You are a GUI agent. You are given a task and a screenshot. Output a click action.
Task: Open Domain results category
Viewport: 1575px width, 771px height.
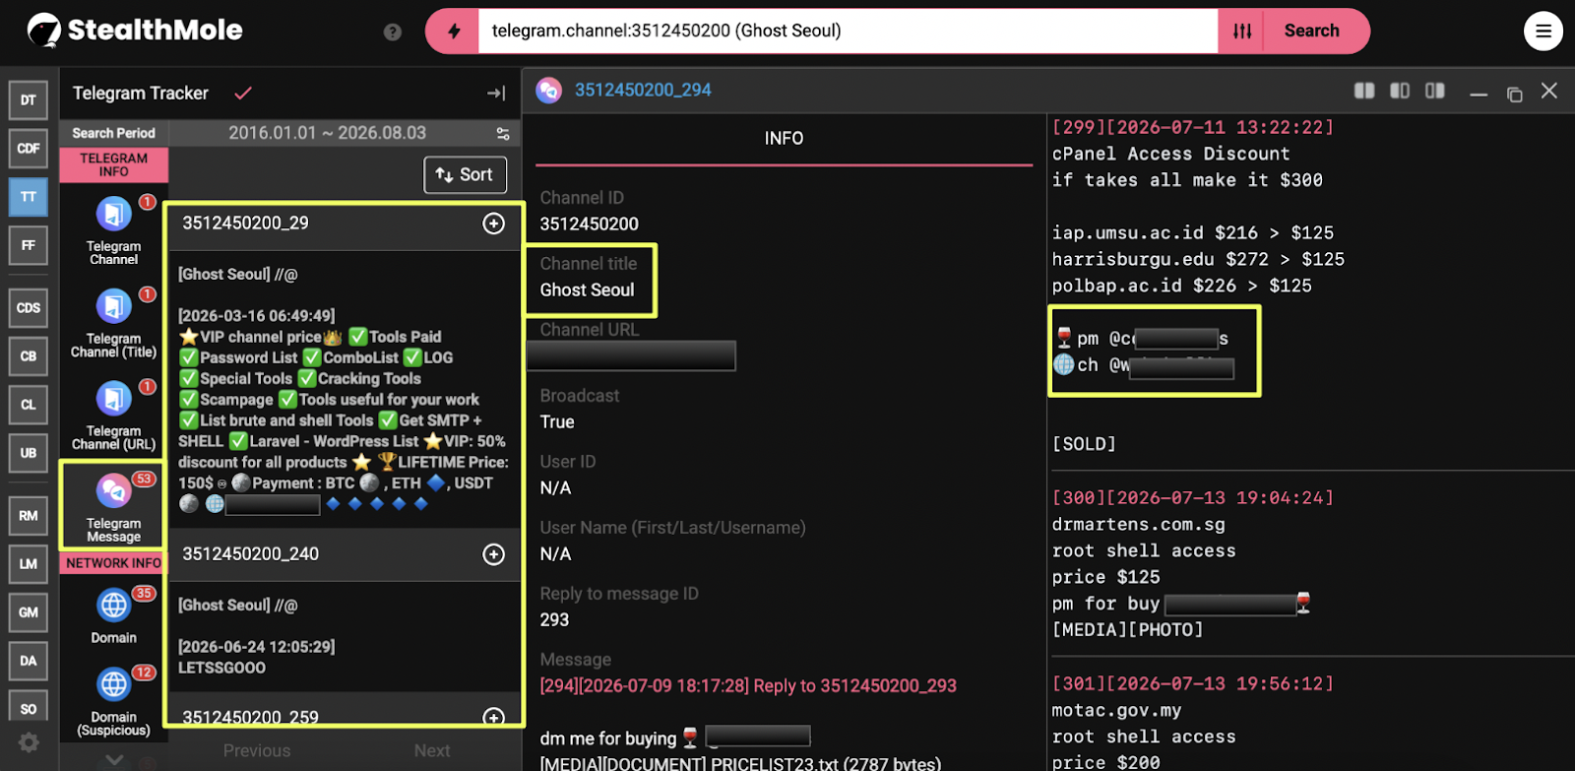pos(114,616)
